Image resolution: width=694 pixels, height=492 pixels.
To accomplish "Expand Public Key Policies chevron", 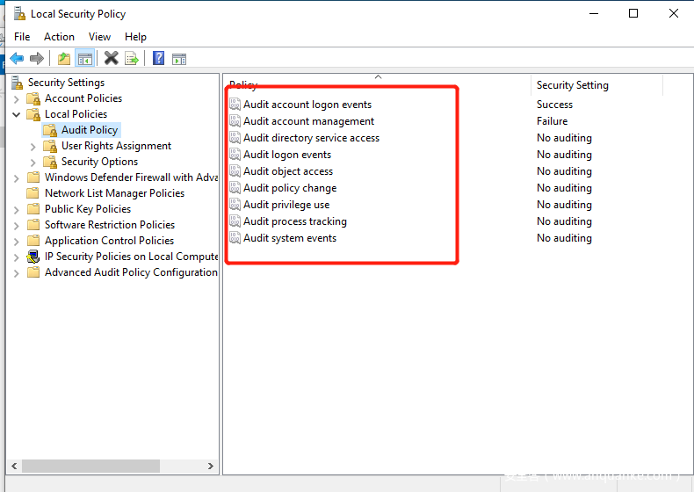I will point(17,210).
